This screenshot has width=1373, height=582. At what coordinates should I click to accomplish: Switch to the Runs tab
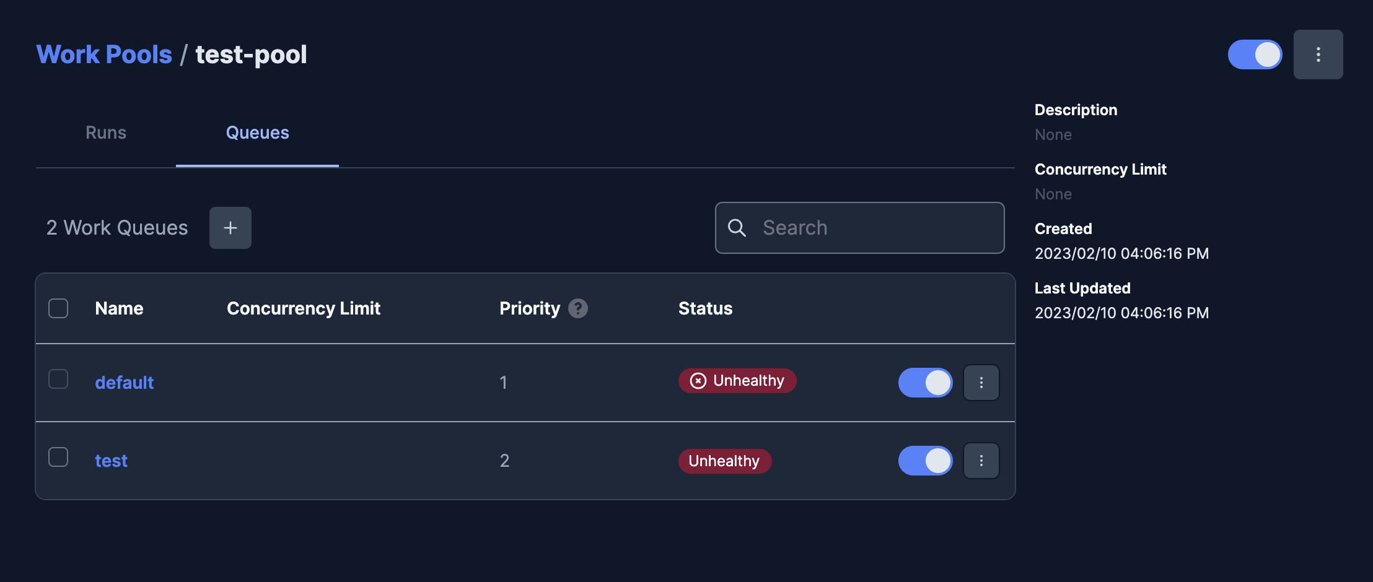coord(105,132)
